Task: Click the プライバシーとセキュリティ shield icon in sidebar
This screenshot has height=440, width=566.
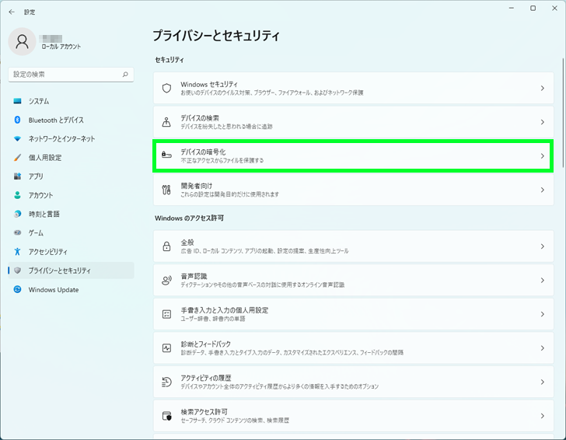Action: (x=17, y=271)
